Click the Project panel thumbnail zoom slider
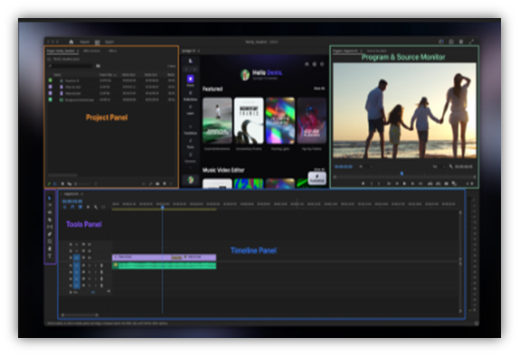519x356 pixels. point(83,183)
